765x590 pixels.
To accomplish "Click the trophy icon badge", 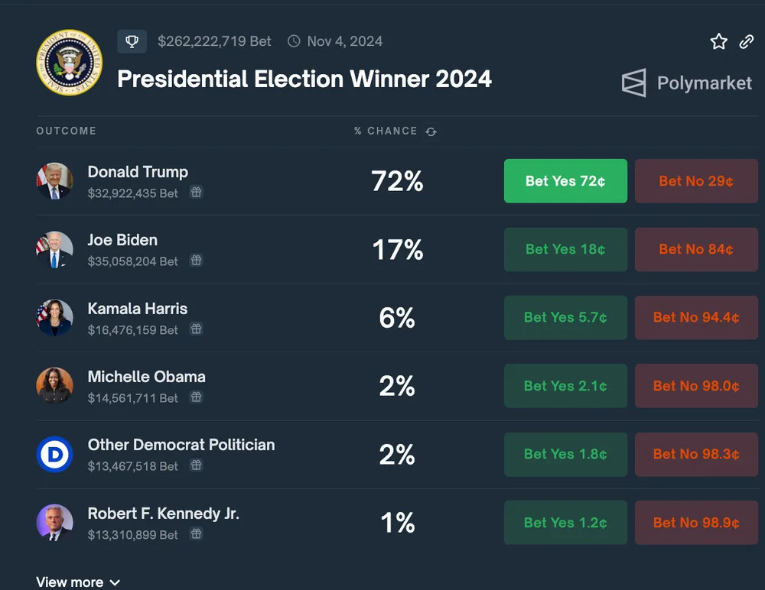I will click(132, 41).
